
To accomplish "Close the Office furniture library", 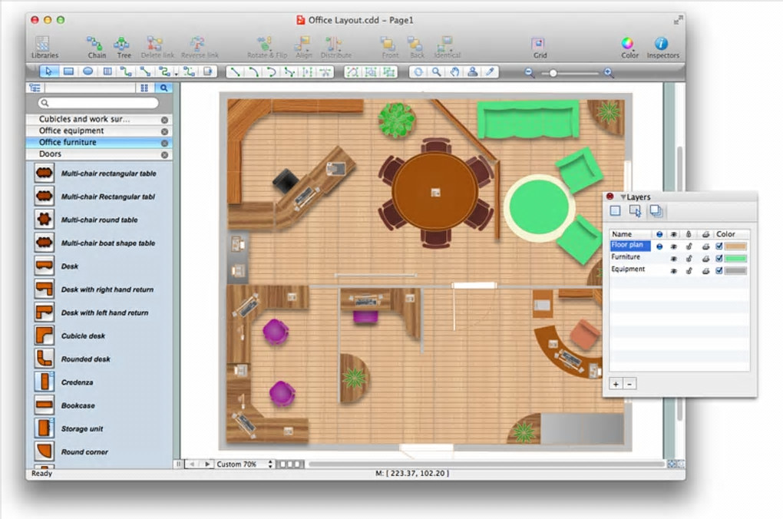I will pyautogui.click(x=164, y=143).
